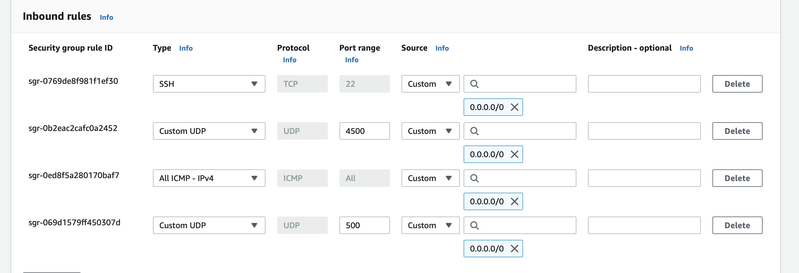Click search icon in SSH rule source field
This screenshot has height=273, width=799.
[x=474, y=84]
